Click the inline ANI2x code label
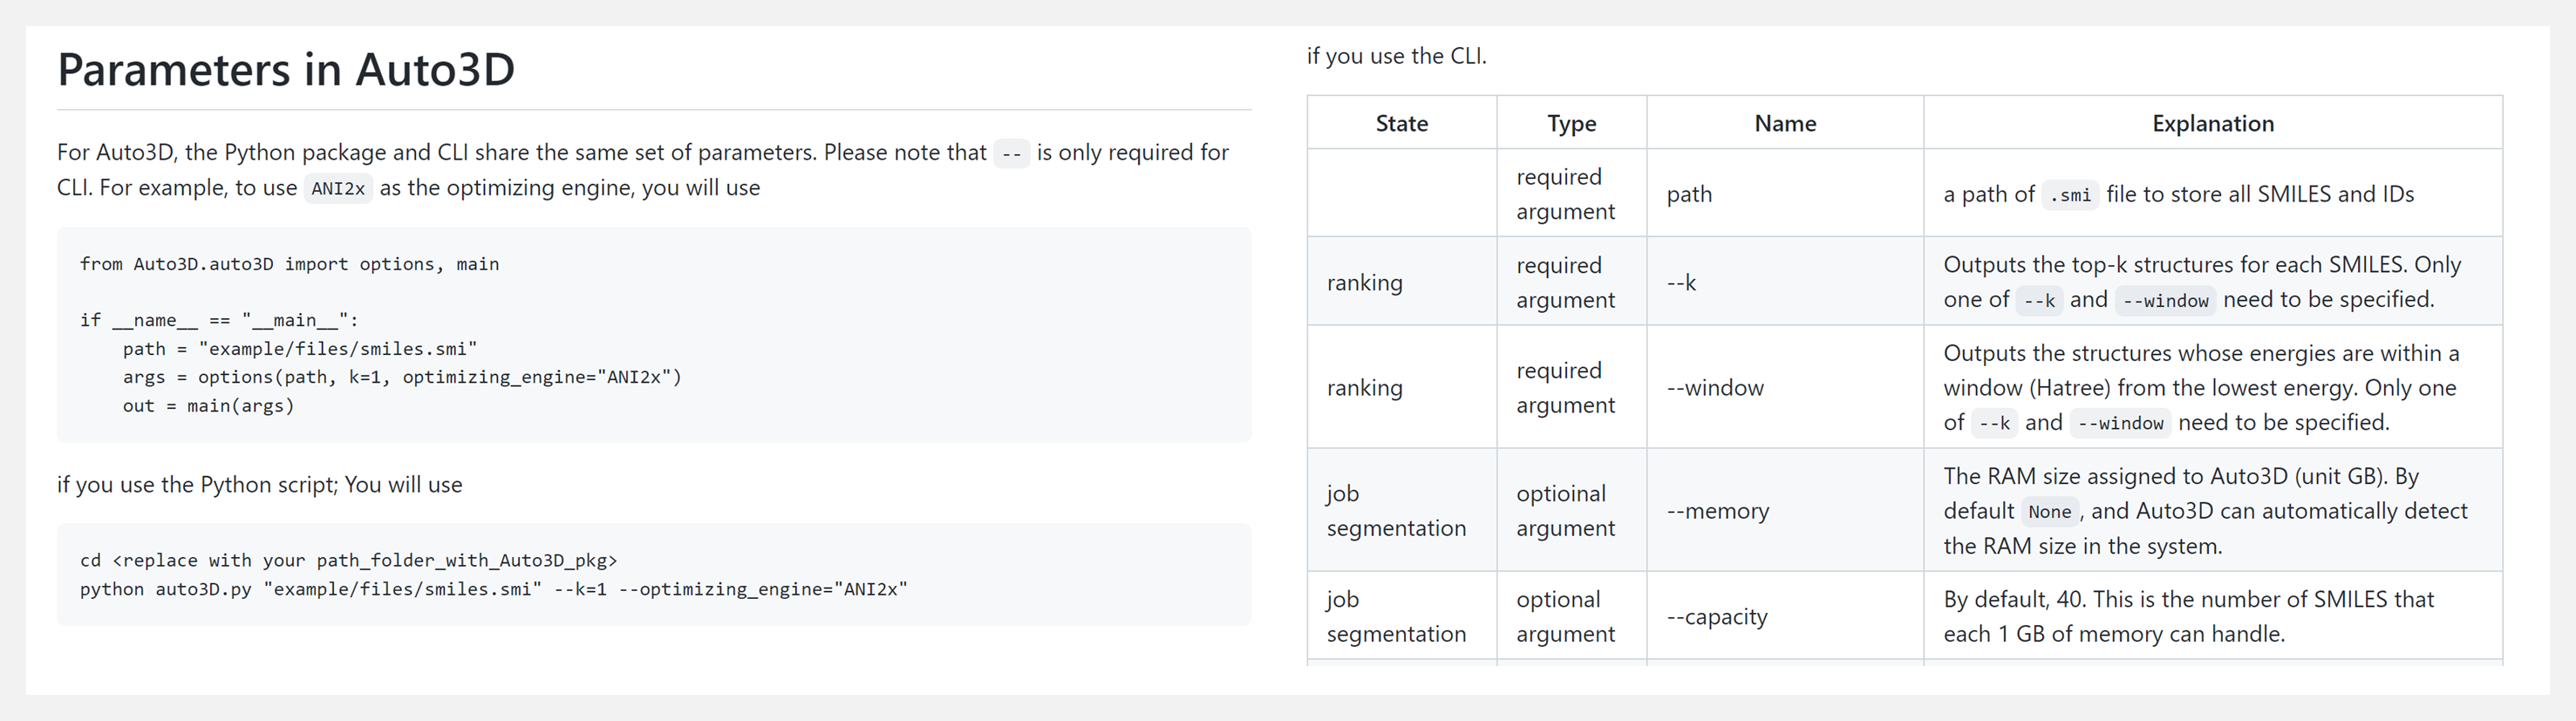The height and width of the screenshot is (721, 2576). coord(338,188)
